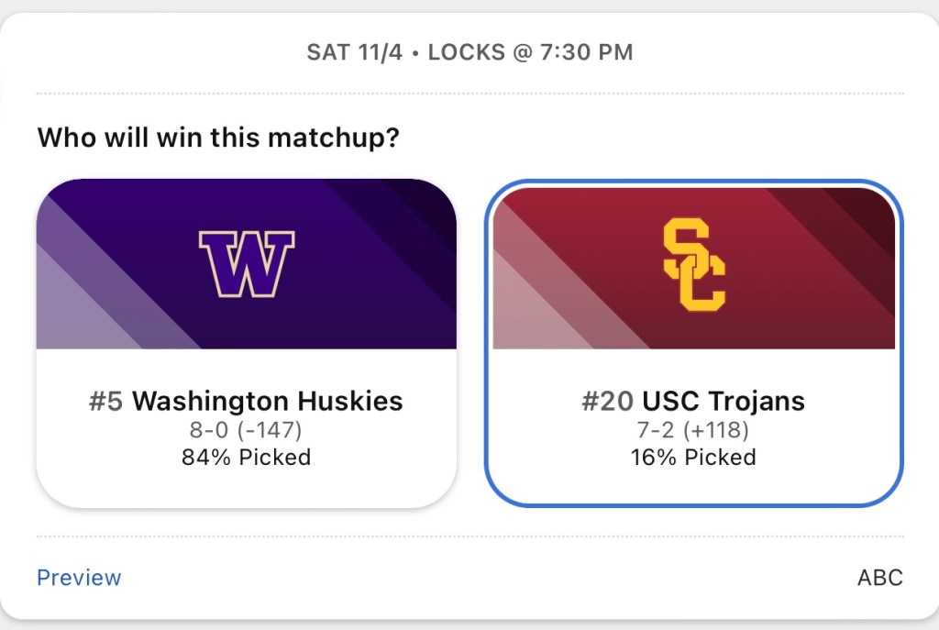Click the #5 ranking beside Washington
This screenshot has width=939, height=630.
pyautogui.click(x=105, y=402)
